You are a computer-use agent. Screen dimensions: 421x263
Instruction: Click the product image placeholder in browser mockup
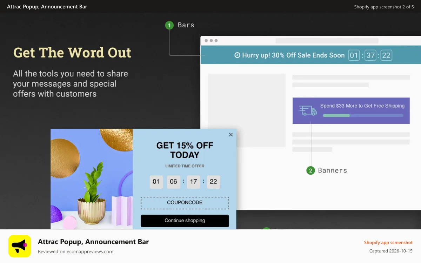click(247, 110)
